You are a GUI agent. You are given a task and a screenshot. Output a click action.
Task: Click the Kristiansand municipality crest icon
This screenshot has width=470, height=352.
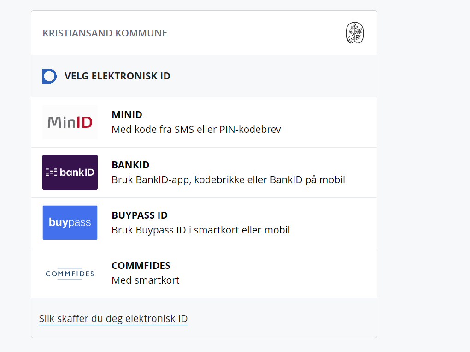coord(354,33)
